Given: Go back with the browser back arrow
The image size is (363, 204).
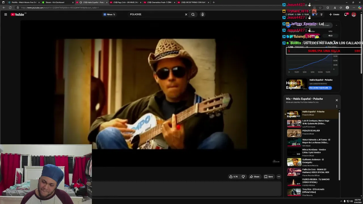Looking at the screenshot, I should coord(4,8).
